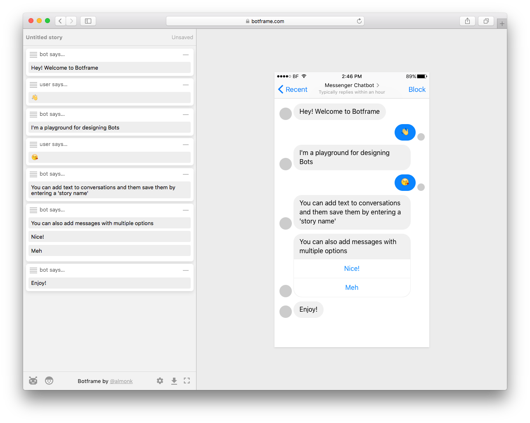The width and height of the screenshot is (530, 423).
Task: Click the user face icon in footer
Action: point(49,381)
